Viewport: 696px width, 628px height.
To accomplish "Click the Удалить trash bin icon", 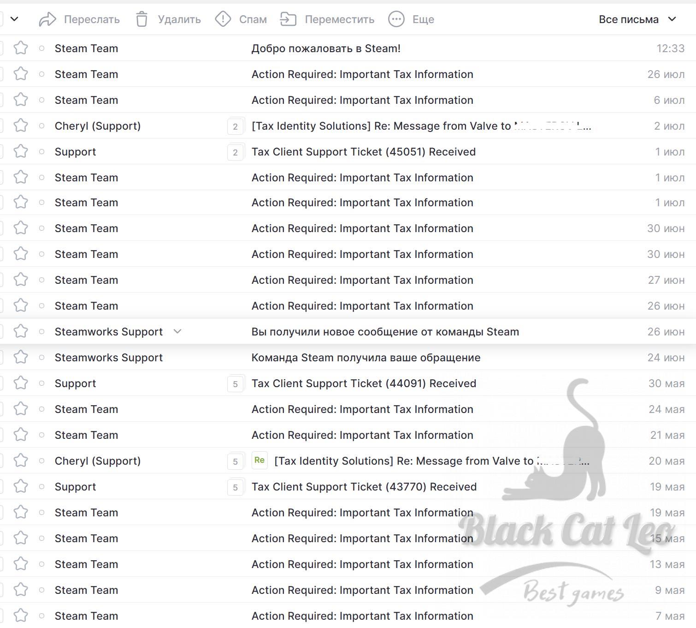I will [142, 19].
